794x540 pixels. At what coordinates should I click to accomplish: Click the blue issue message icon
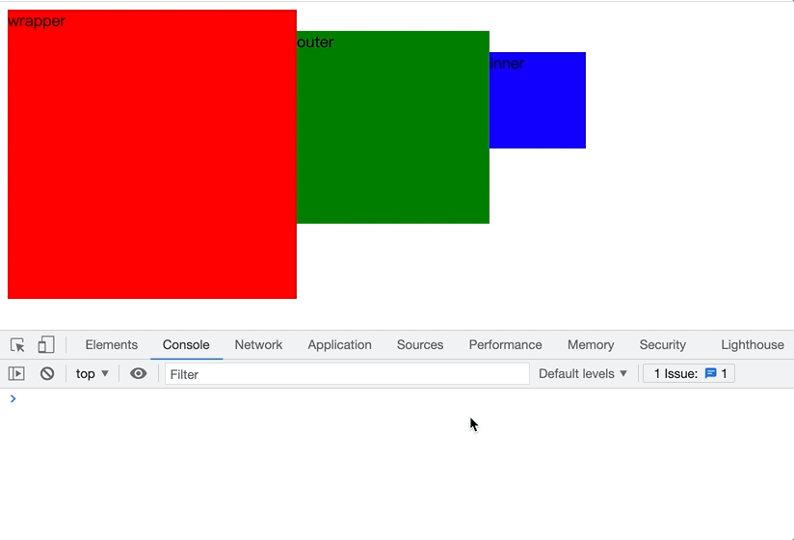click(x=710, y=374)
